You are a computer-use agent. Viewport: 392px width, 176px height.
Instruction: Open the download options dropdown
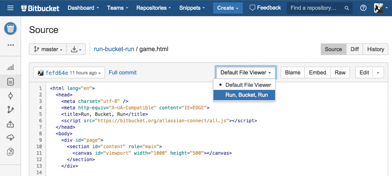(x=76, y=49)
